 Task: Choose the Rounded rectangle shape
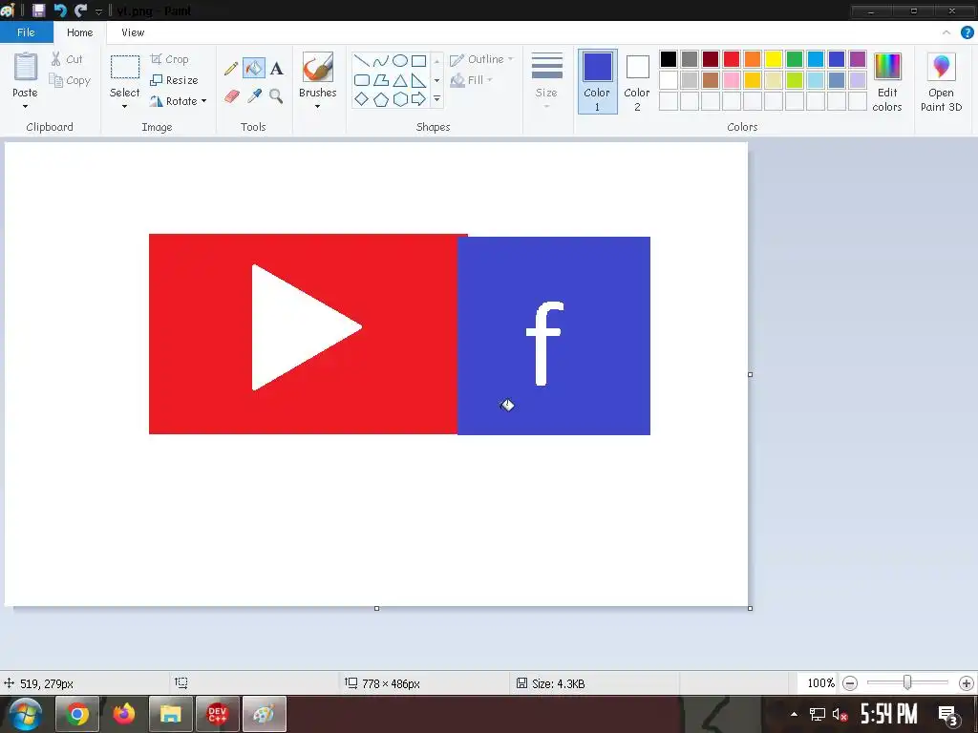click(361, 80)
